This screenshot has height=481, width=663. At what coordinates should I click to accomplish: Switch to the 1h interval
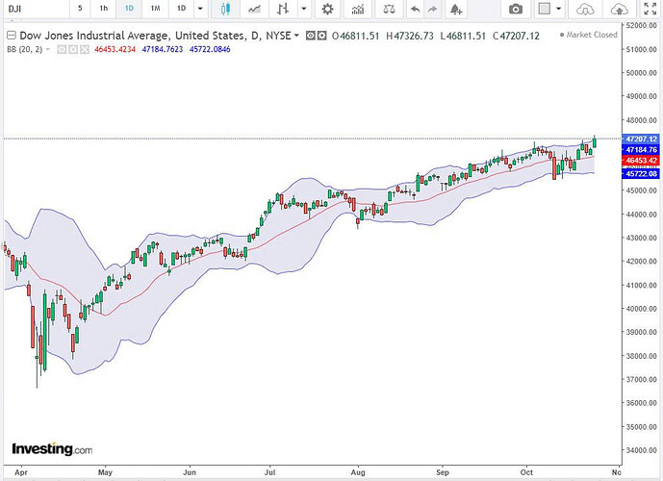[x=104, y=9]
